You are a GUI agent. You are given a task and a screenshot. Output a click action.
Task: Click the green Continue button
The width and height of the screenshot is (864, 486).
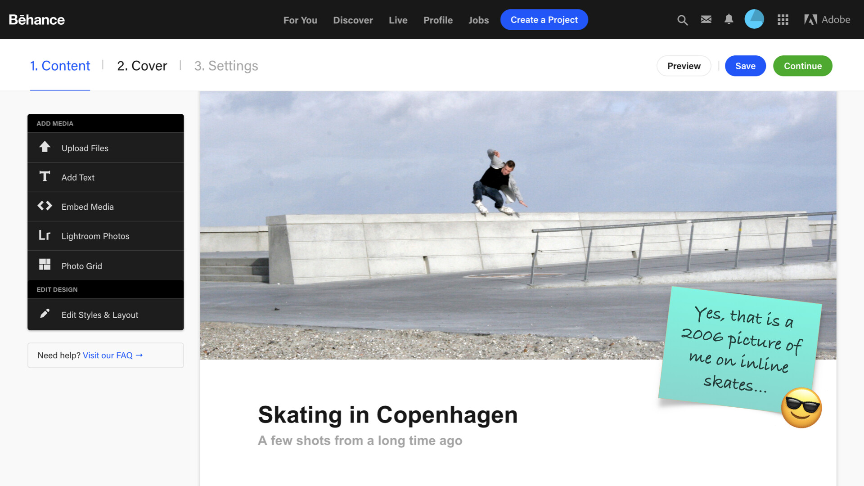pos(802,66)
